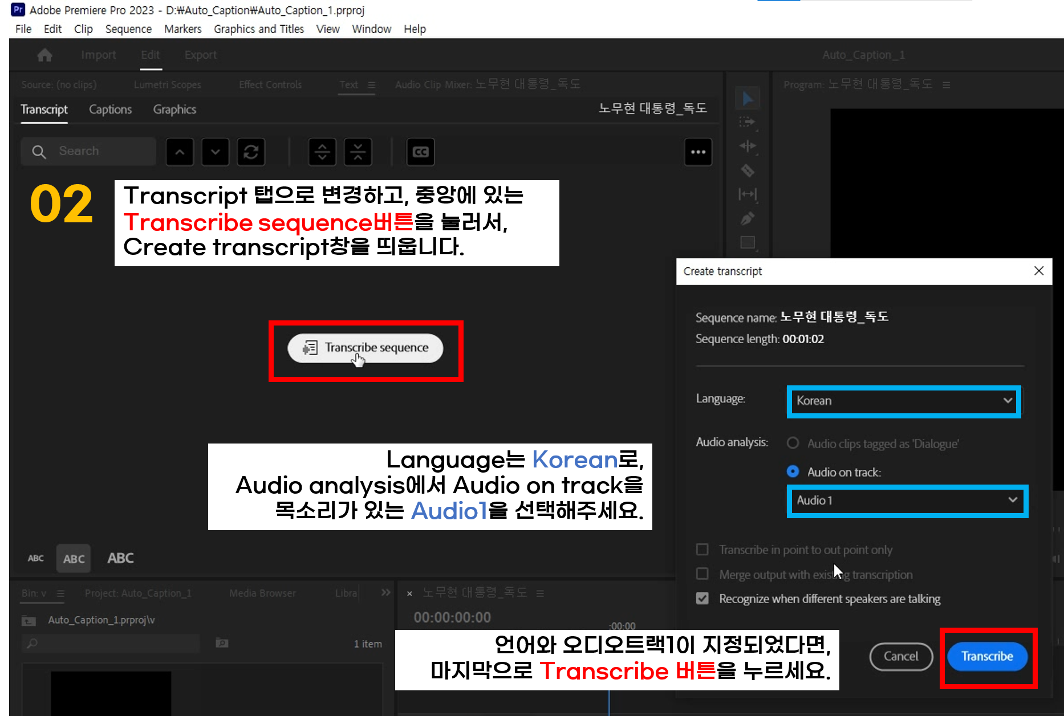1064x716 pixels.
Task: Open the Window menu
Action: coord(371,29)
